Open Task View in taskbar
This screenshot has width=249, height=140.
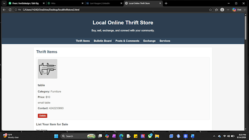coord(100,136)
